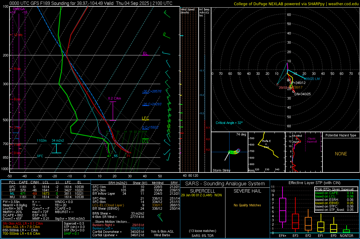Click the 8.2 C/km lapse rate label
360x239 pixels.
[x=115, y=98]
